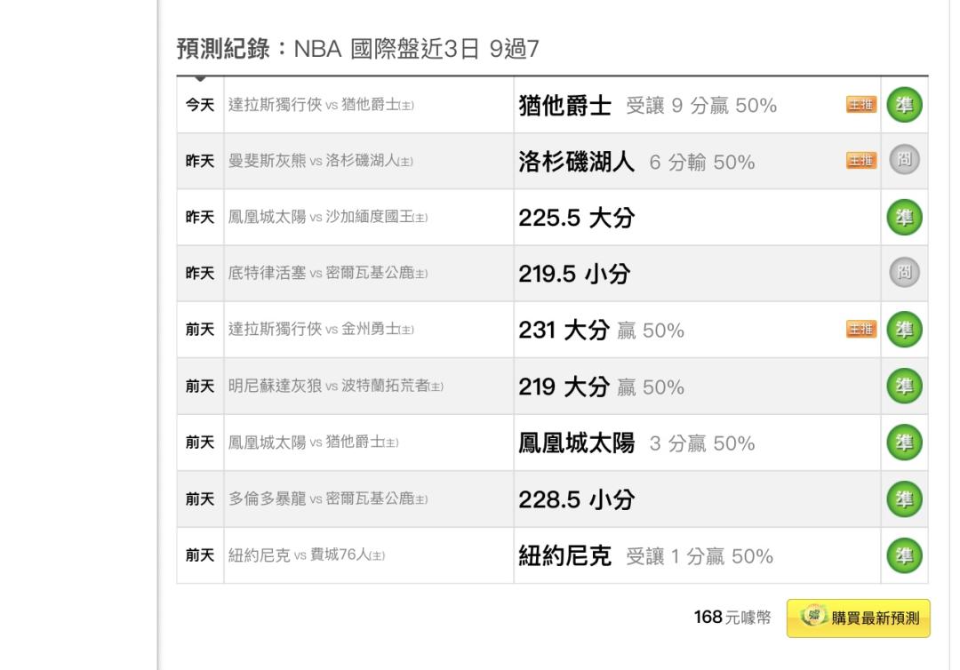The width and height of the screenshot is (960, 670).
Task: Click the gray result icon beside 219.5 小分
Action: (904, 274)
